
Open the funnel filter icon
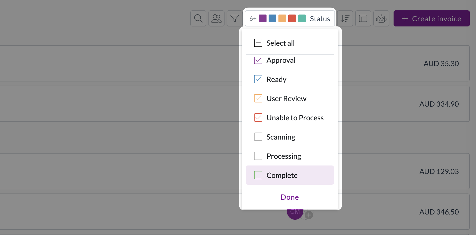tap(235, 18)
